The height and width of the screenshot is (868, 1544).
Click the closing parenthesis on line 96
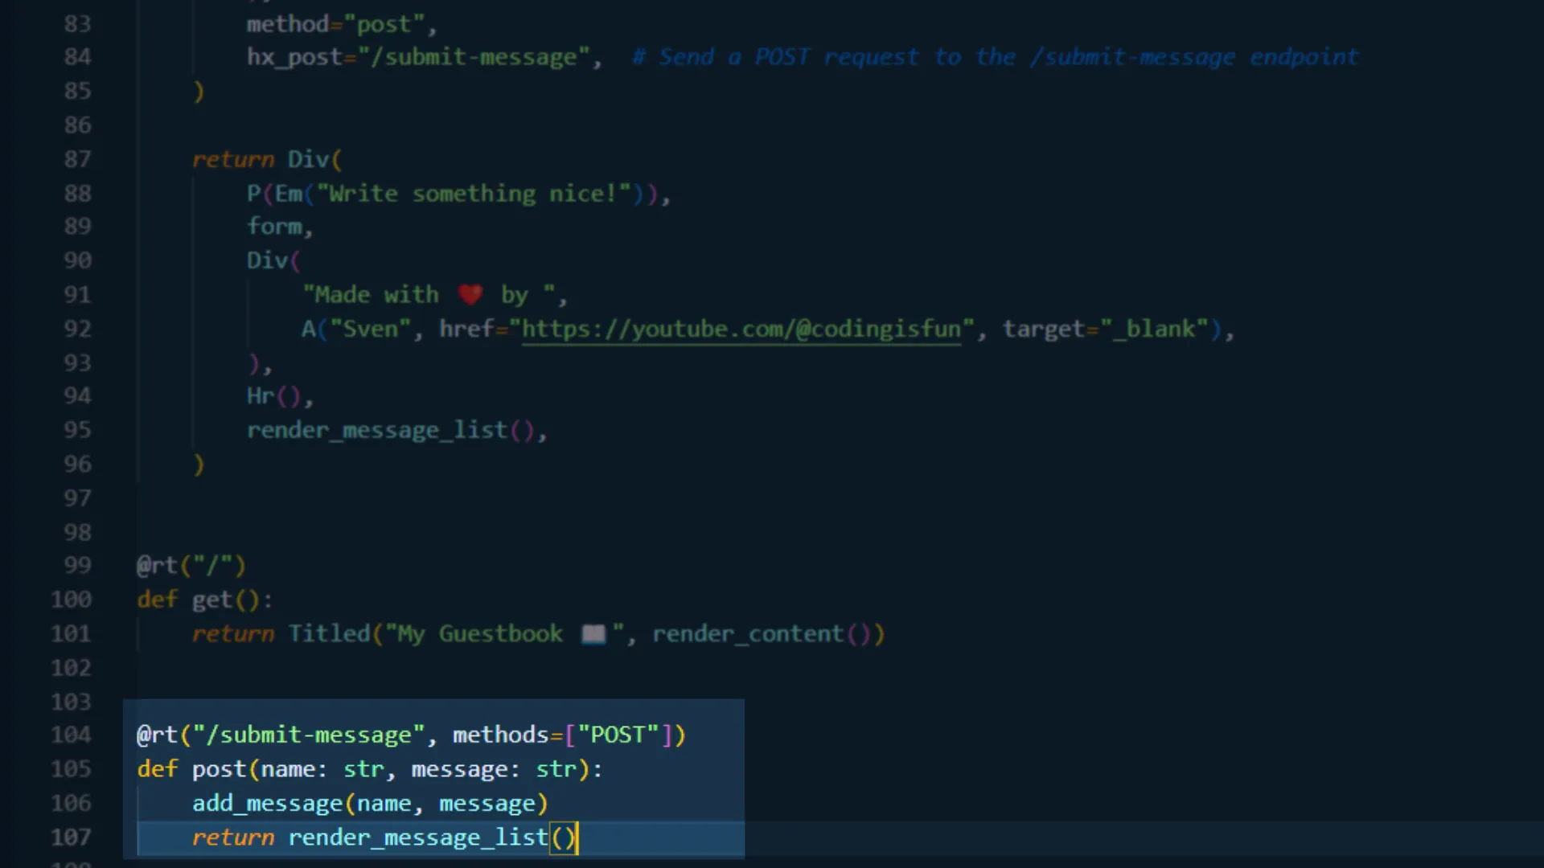coord(199,465)
